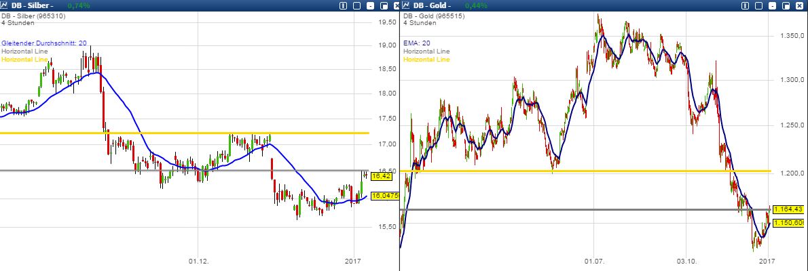Click the 18,50 value on Silber price axis
Image resolution: width=808 pixels, height=271 pixels.
click(x=387, y=69)
